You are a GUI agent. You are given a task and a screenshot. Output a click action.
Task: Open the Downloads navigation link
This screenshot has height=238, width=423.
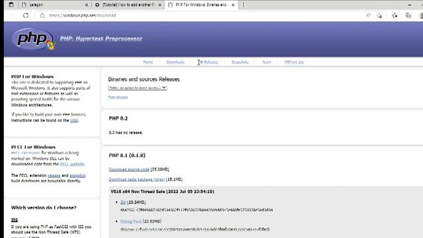click(x=175, y=62)
